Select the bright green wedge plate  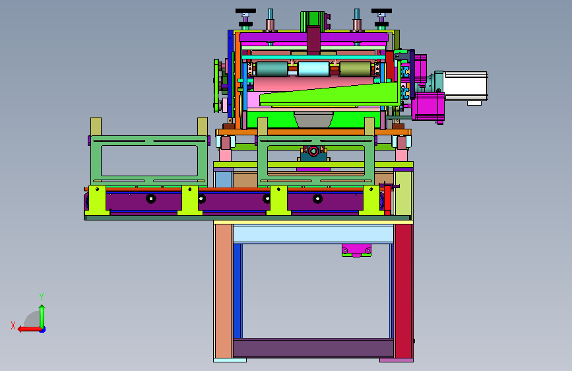(x=329, y=95)
